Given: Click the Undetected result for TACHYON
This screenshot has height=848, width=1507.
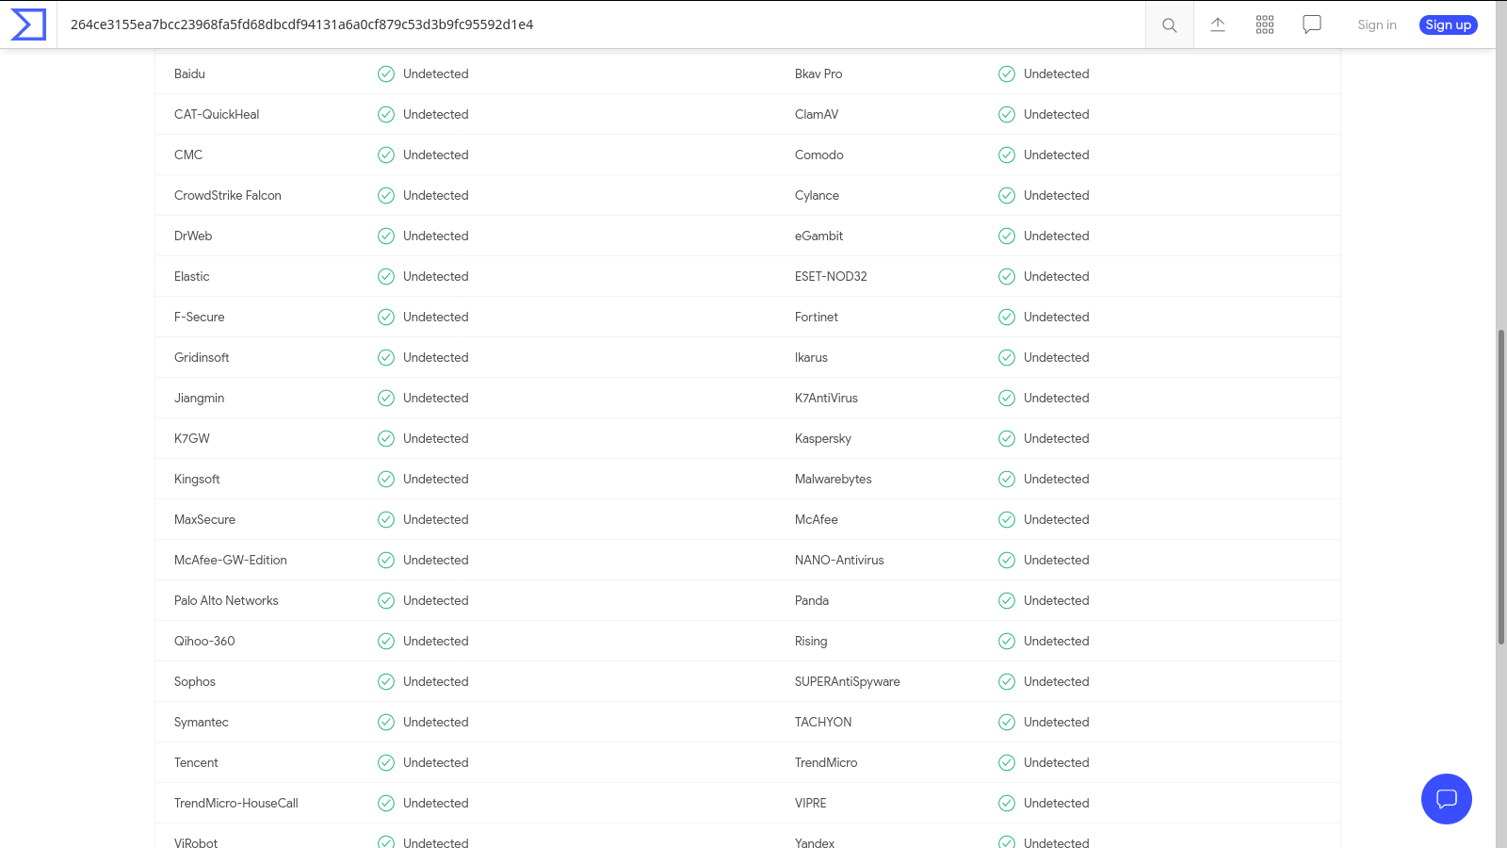Looking at the screenshot, I should coord(1056,722).
